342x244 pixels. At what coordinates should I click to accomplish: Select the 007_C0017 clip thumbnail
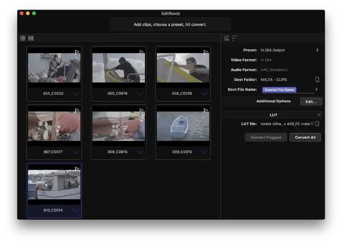tap(54, 126)
